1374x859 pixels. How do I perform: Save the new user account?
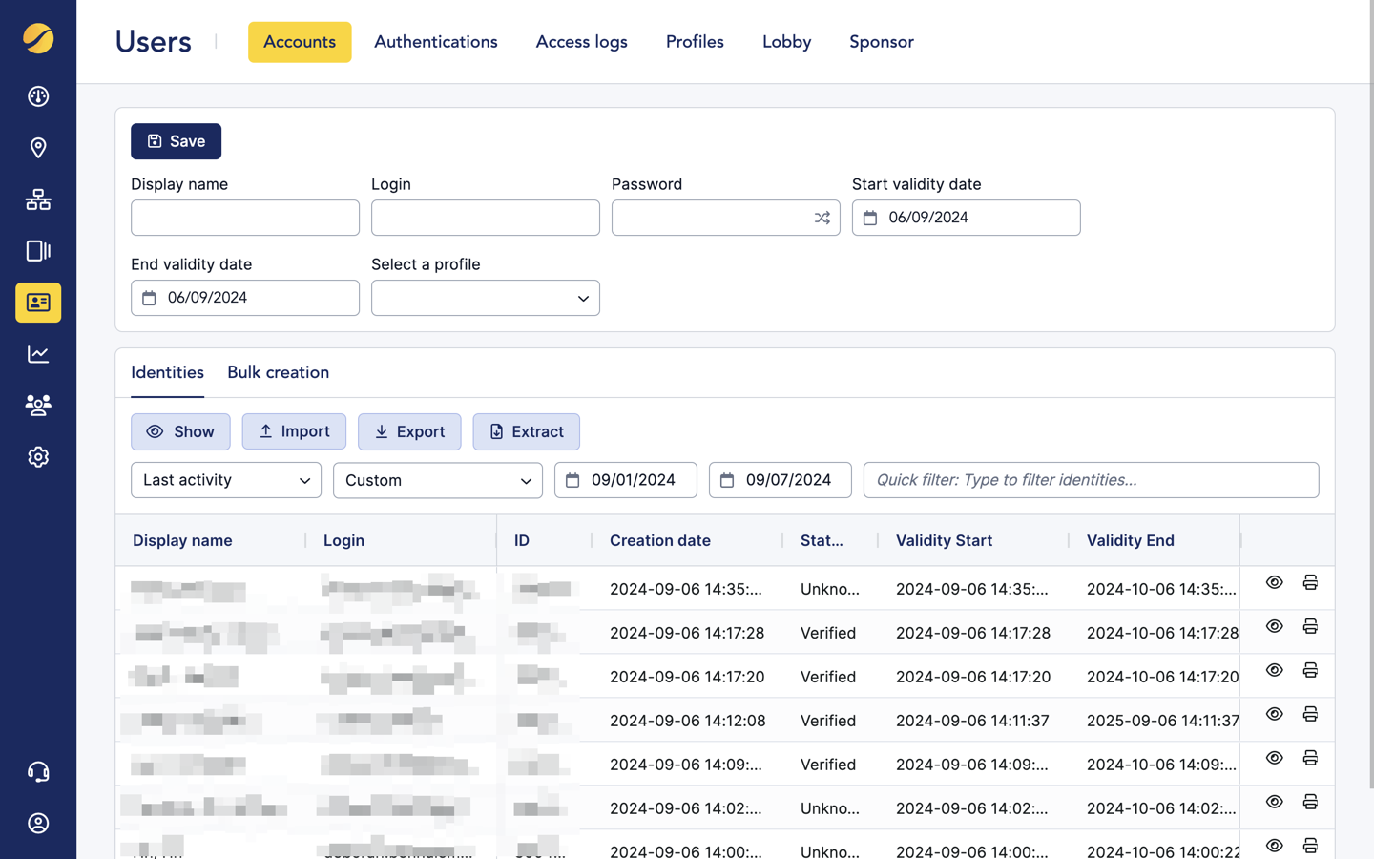176,141
